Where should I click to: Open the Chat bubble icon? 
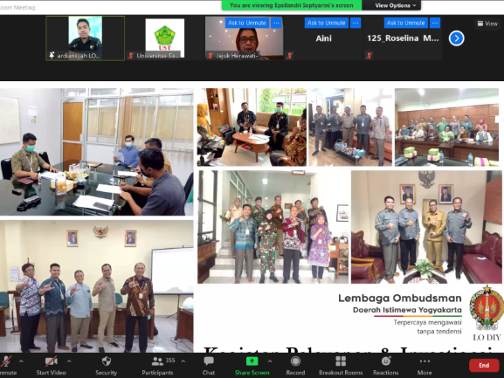pos(209,361)
